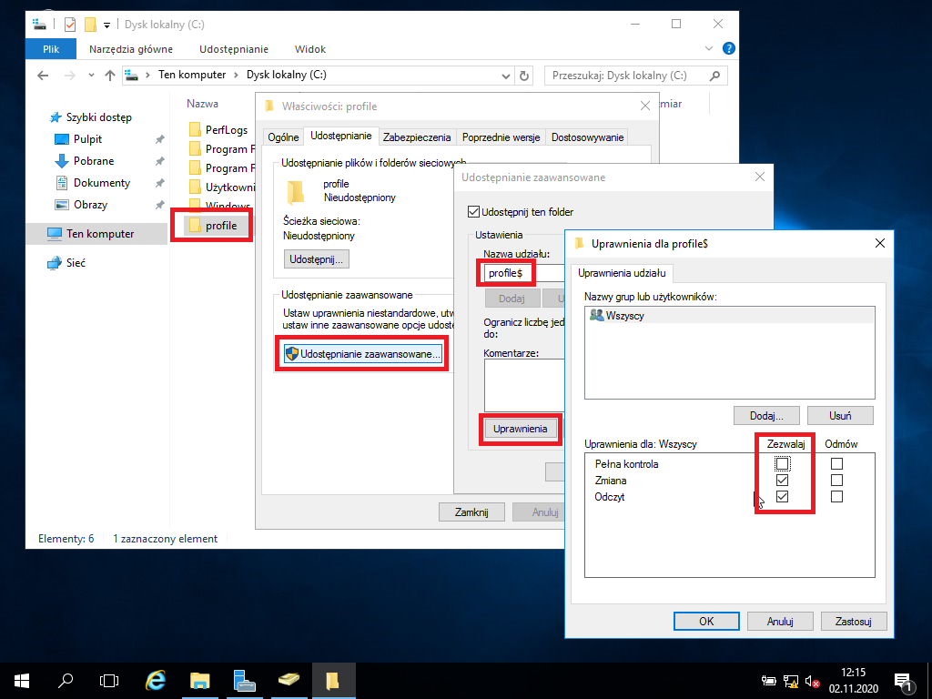Open Internet Explorer from the taskbar
The width and height of the screenshot is (932, 699).
click(x=155, y=680)
